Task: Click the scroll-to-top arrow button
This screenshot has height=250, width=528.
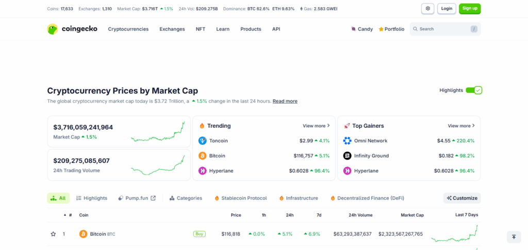Action: (x=514, y=237)
